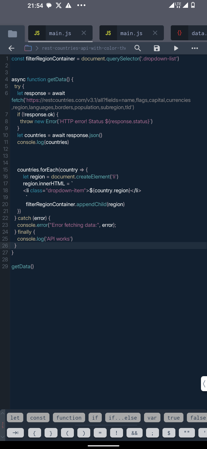Tap the console.error 'Error fetching data' line
This screenshot has width=207, height=449.
click(x=67, y=225)
